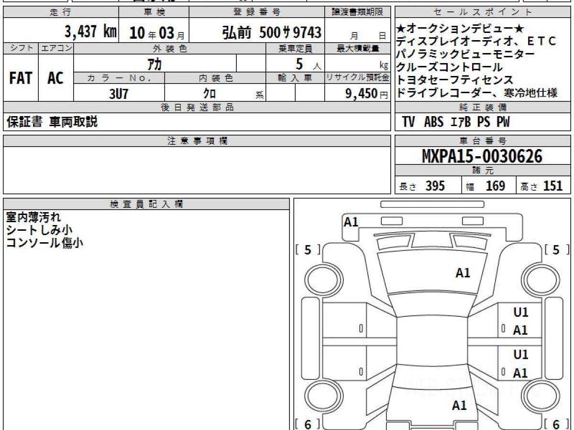Select the A1 mark on the hood
574x430 pixels.
click(x=463, y=273)
